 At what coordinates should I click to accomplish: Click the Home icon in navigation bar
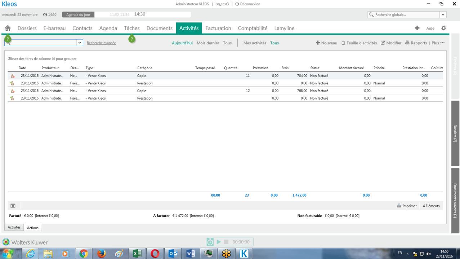pyautogui.click(x=8, y=28)
